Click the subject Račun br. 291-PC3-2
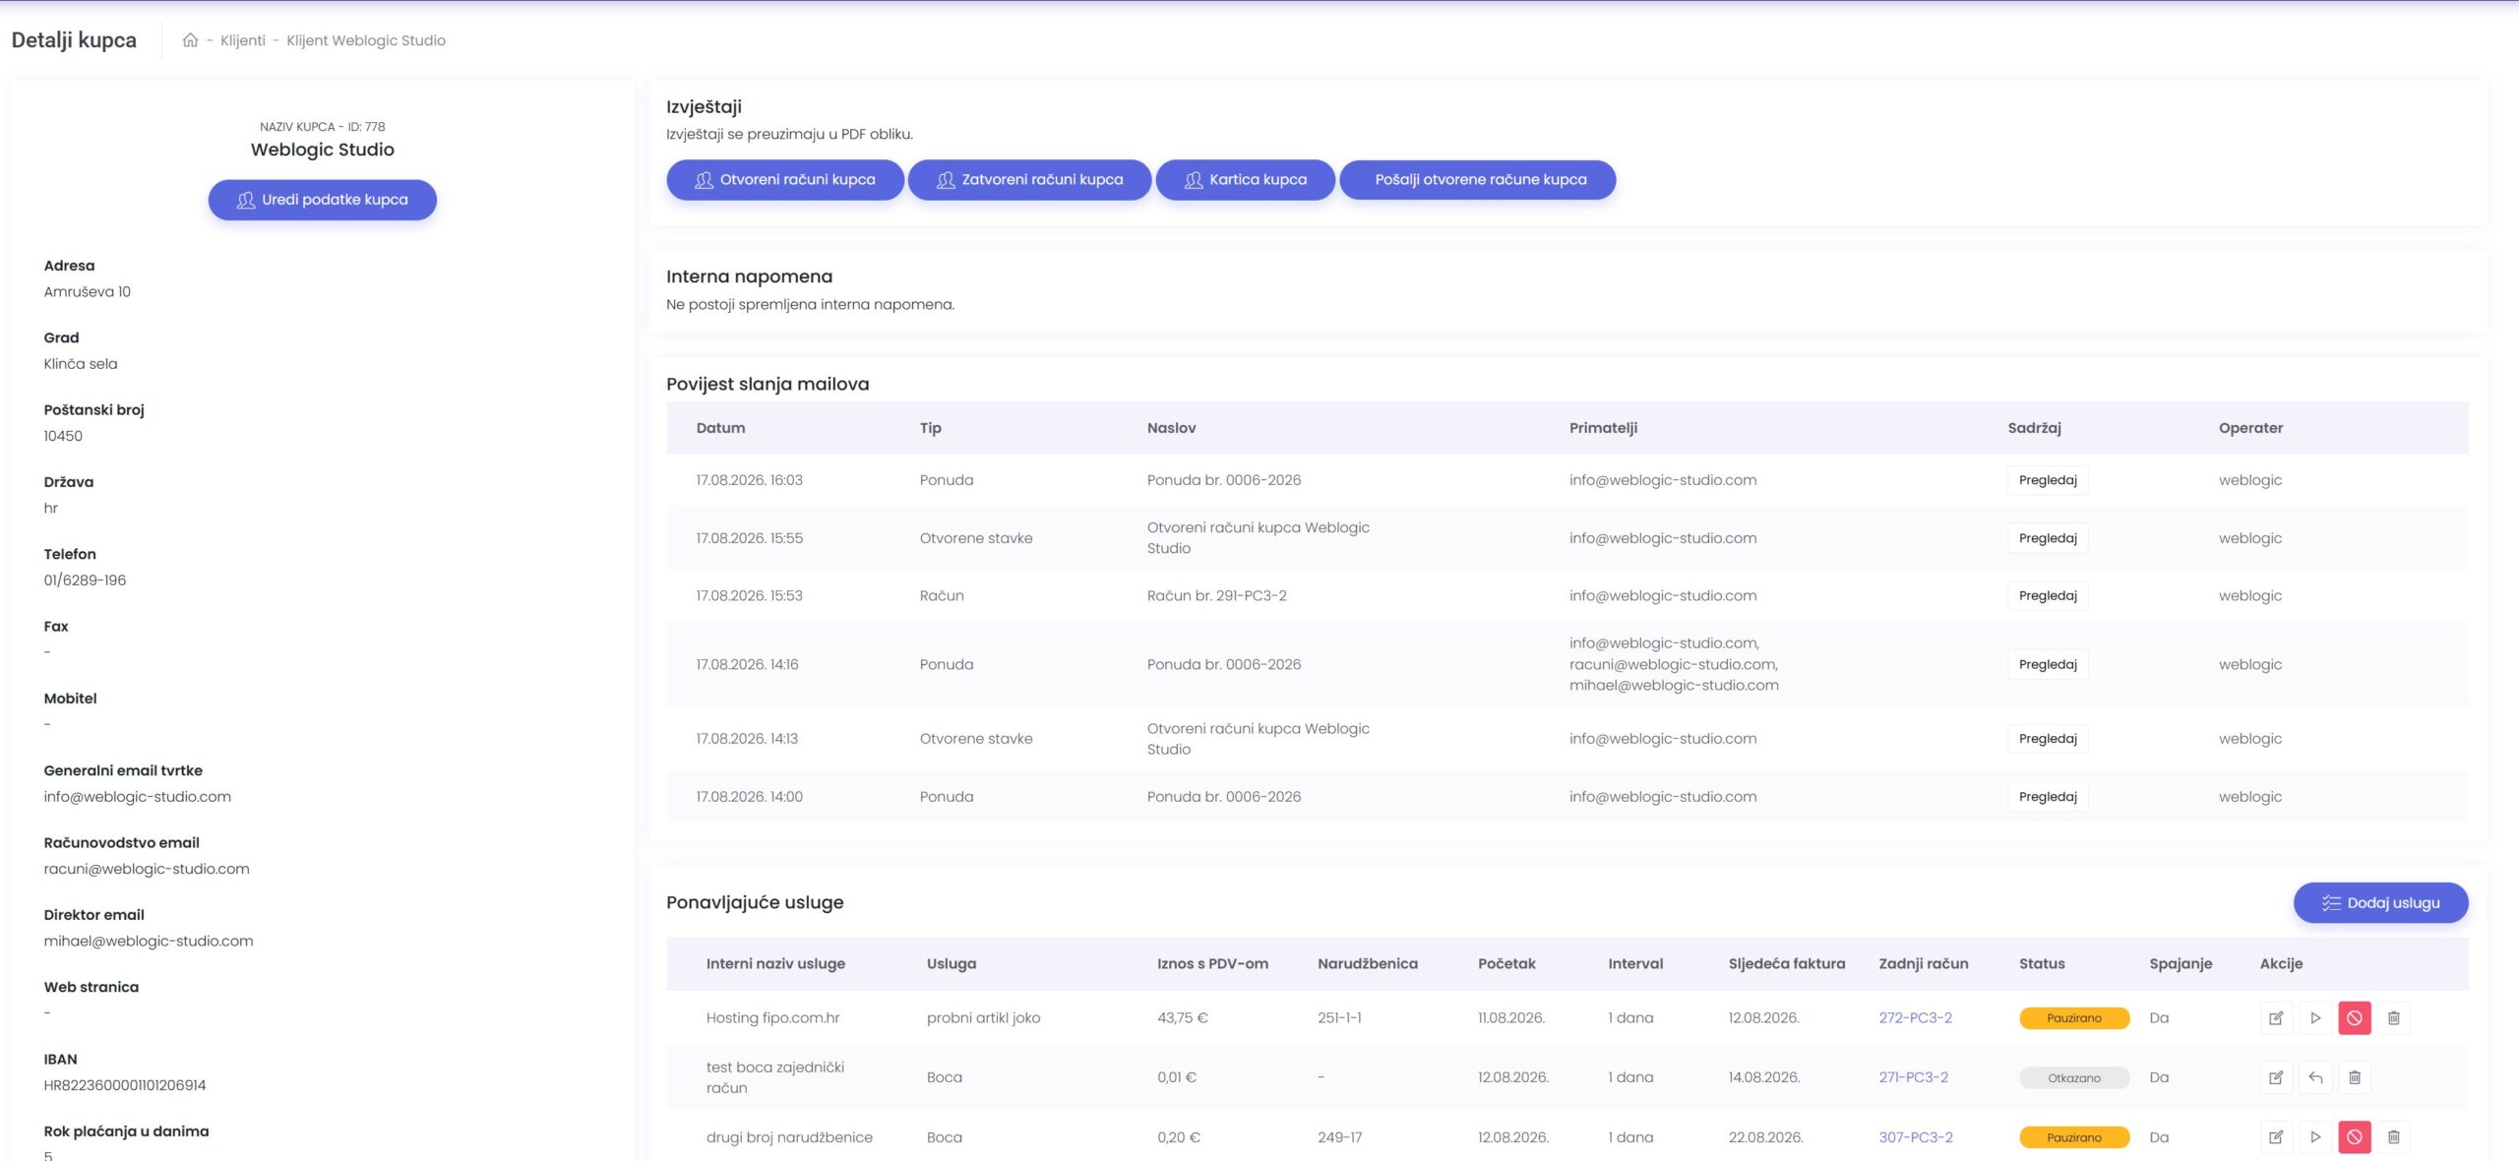The height and width of the screenshot is (1161, 2519). (x=1216, y=595)
